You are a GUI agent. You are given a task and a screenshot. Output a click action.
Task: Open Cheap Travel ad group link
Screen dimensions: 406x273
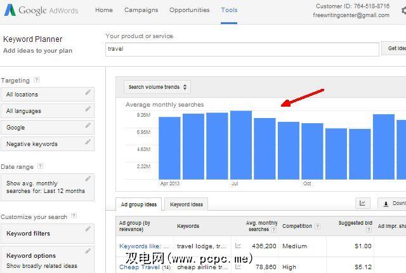click(x=140, y=267)
